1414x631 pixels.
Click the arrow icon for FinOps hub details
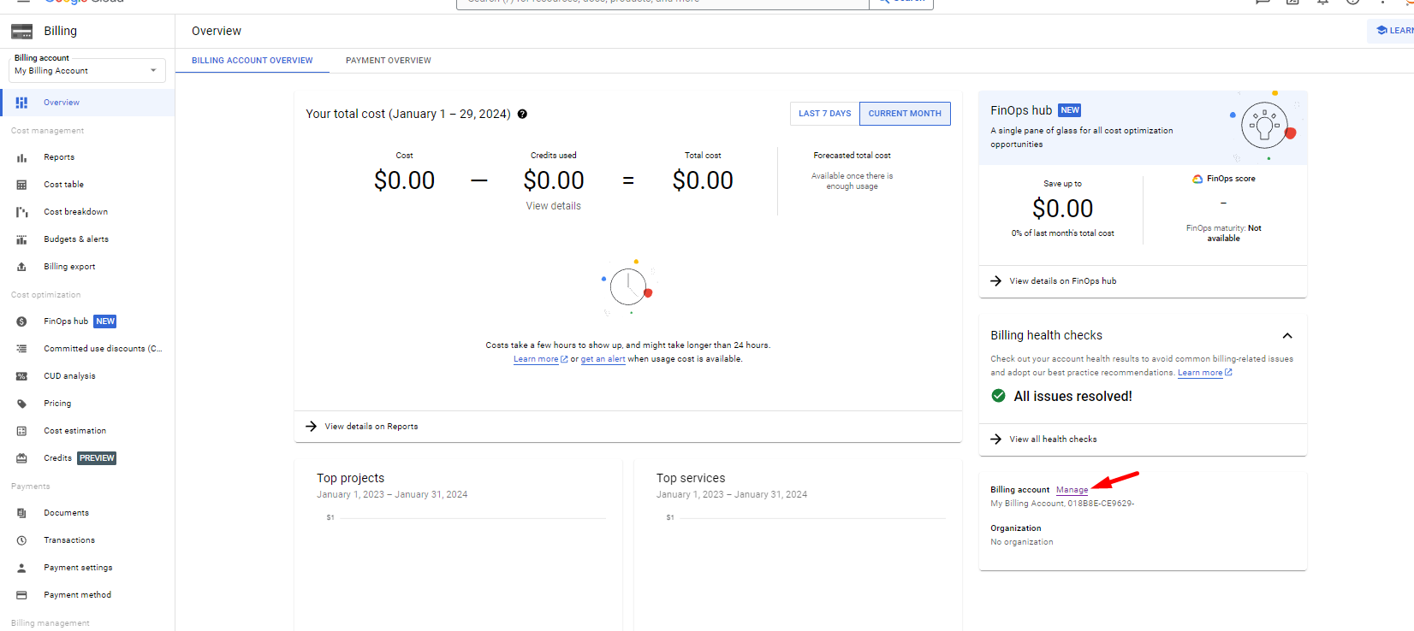[x=996, y=280]
